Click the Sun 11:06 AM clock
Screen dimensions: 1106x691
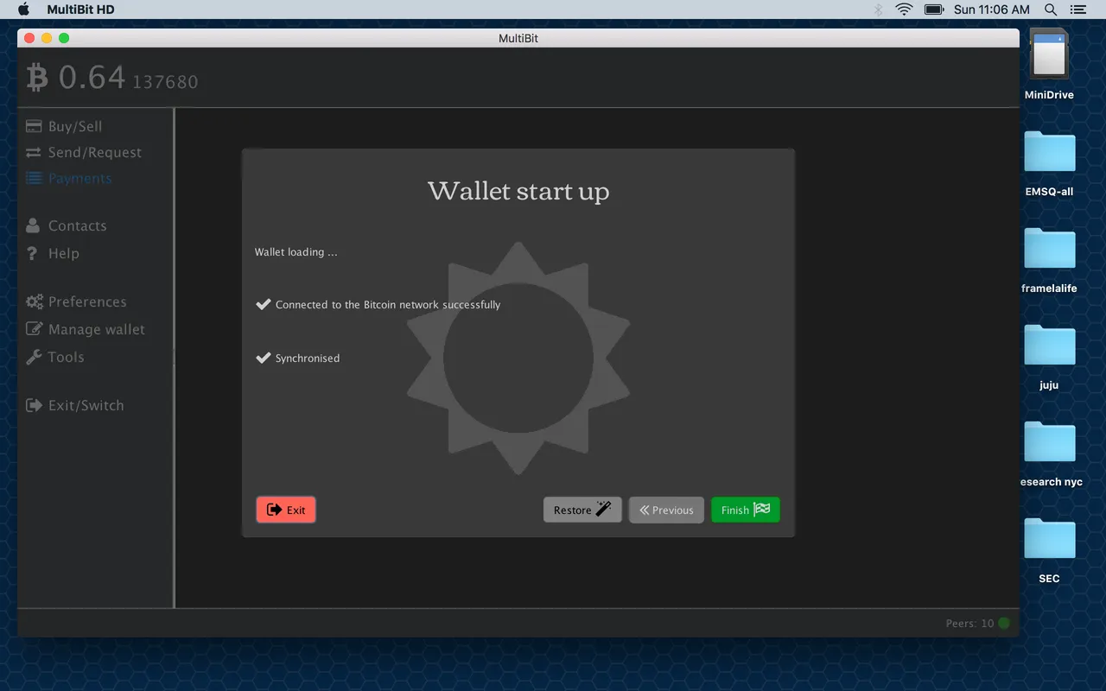tap(992, 10)
